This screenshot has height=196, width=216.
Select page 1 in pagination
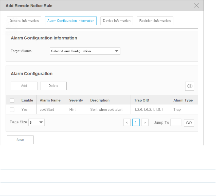coord(136,123)
